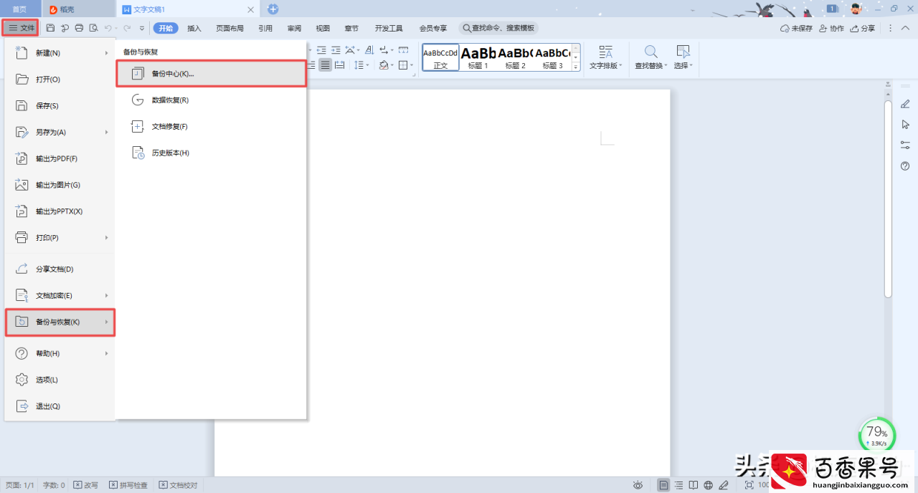Click the help question icon in right sidebar
918x493 pixels.
coord(905,166)
